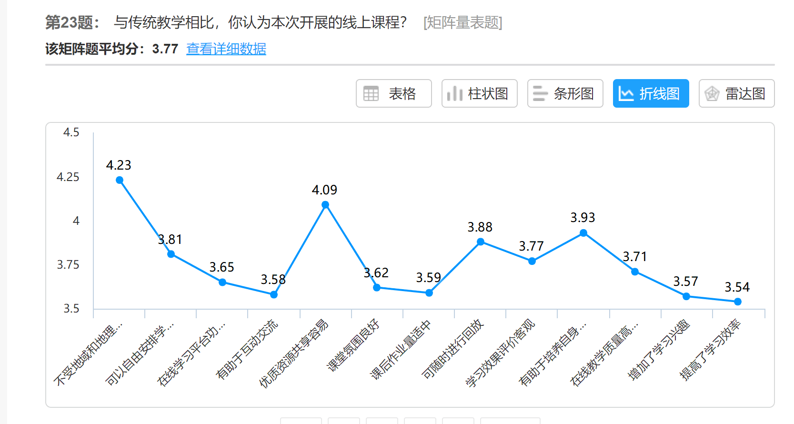The image size is (794, 424).
Task: Click the 3.88 data point marker
Action: 481,242
